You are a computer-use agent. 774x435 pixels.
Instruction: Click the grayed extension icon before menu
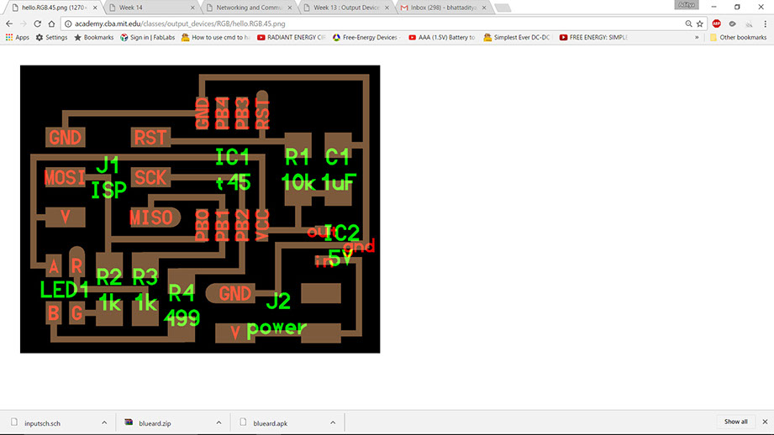(x=749, y=24)
